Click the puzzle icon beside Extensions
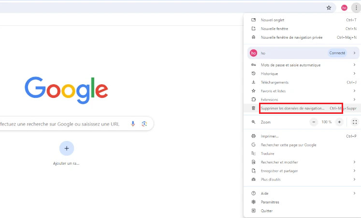Image resolution: width=361 pixels, height=218 pixels. (x=254, y=99)
